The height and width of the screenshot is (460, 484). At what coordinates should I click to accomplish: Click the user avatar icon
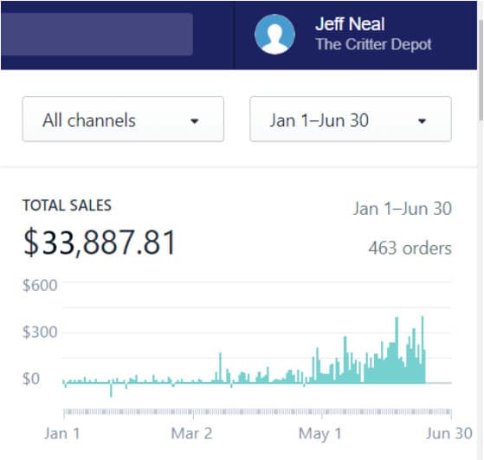pos(274,35)
